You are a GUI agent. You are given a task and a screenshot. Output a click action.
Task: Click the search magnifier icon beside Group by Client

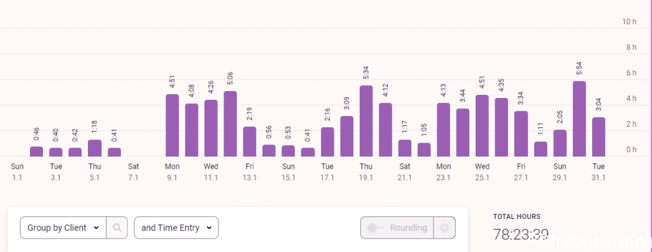pyautogui.click(x=117, y=228)
